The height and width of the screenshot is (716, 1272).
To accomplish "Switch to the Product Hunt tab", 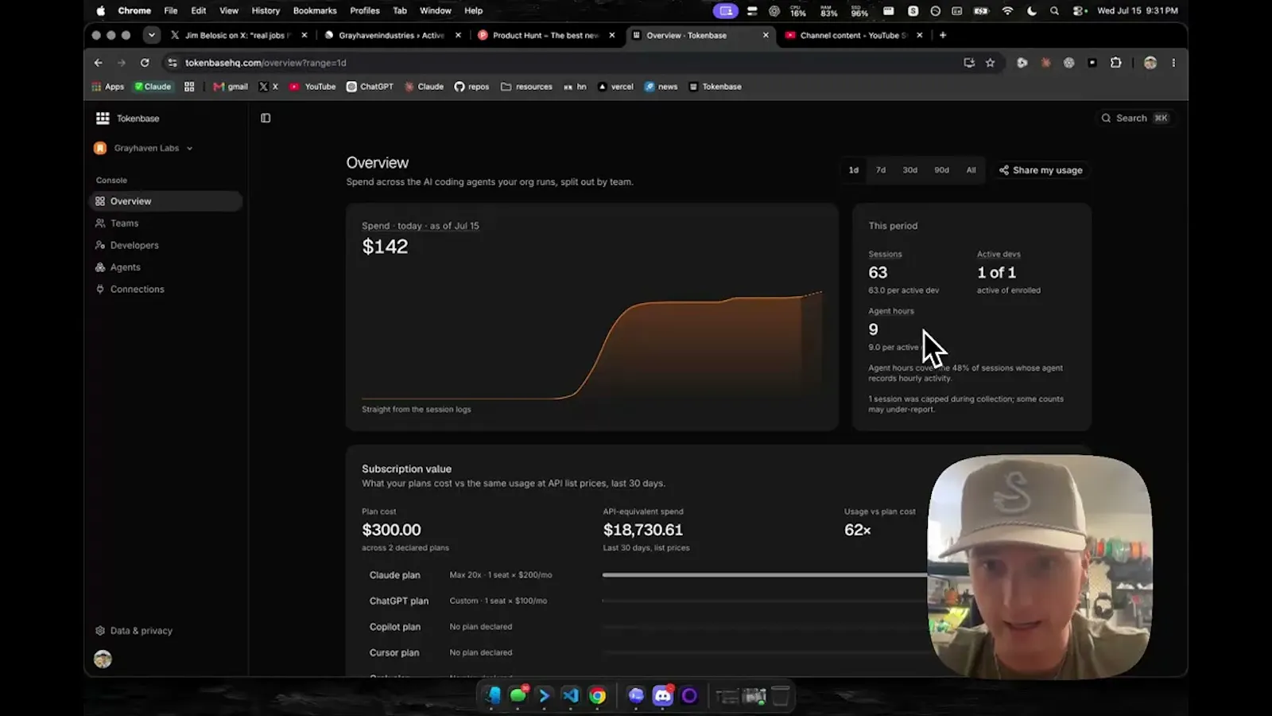I will tap(545, 35).
